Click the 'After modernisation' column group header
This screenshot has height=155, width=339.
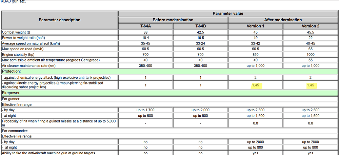click(283, 20)
